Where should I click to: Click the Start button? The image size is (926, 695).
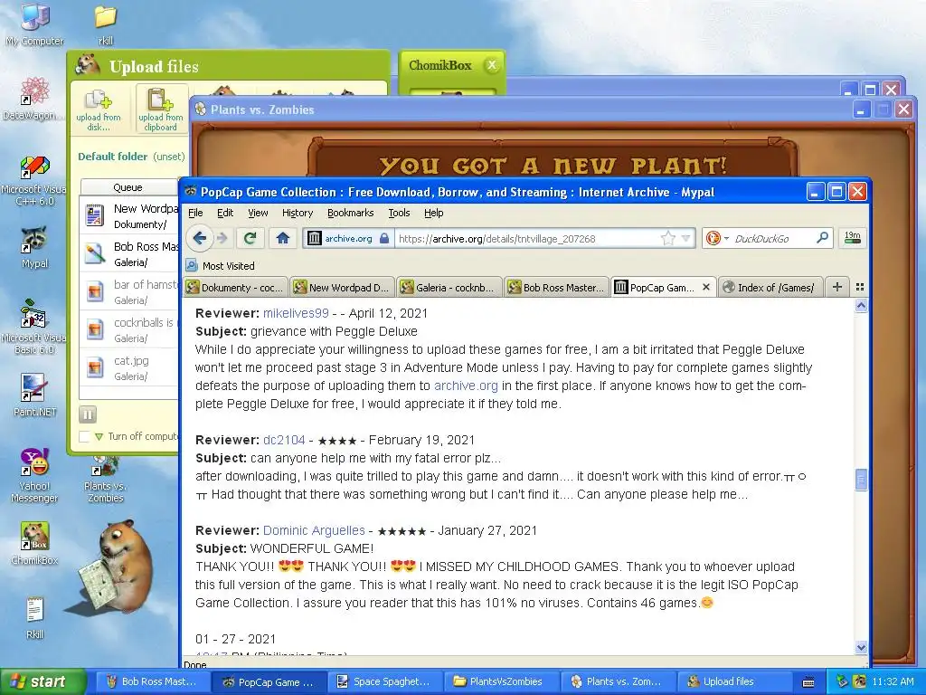coord(43,681)
